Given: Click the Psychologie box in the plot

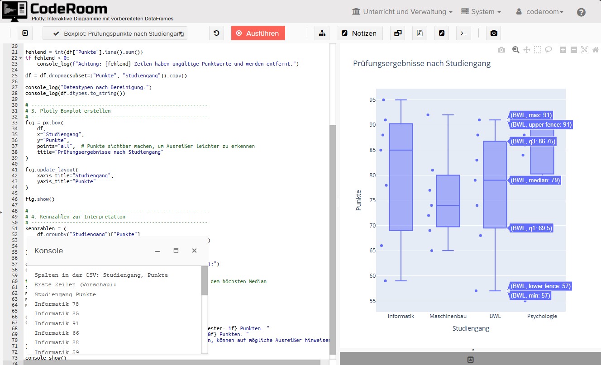Looking at the screenshot, I should point(542,152).
